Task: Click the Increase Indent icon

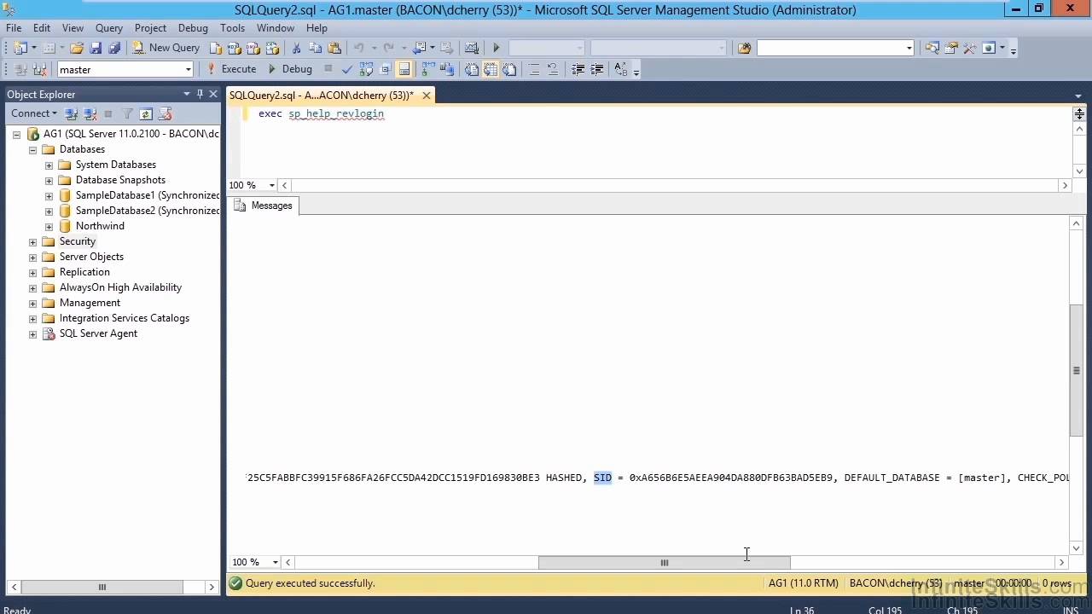Action: click(x=596, y=69)
